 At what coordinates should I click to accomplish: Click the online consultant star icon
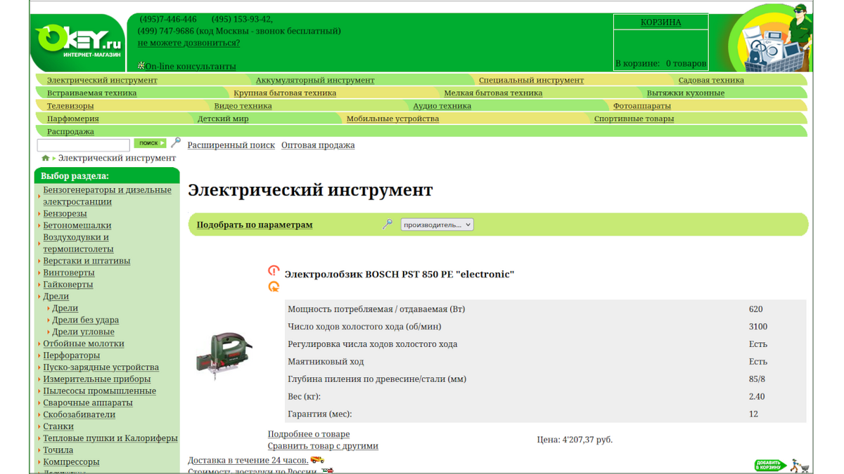point(141,65)
